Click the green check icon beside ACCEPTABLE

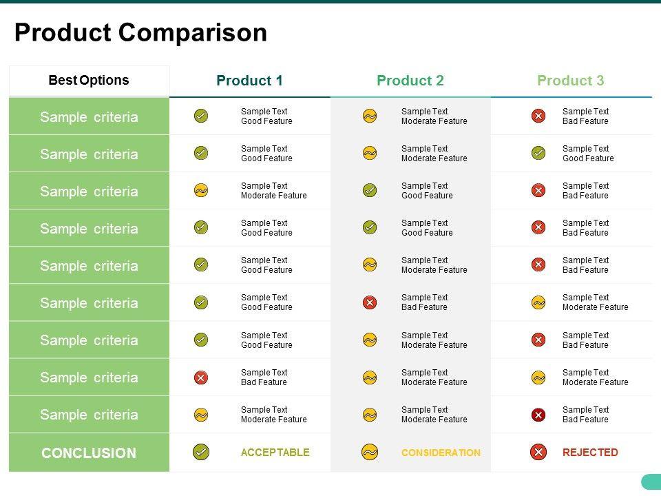(201, 453)
